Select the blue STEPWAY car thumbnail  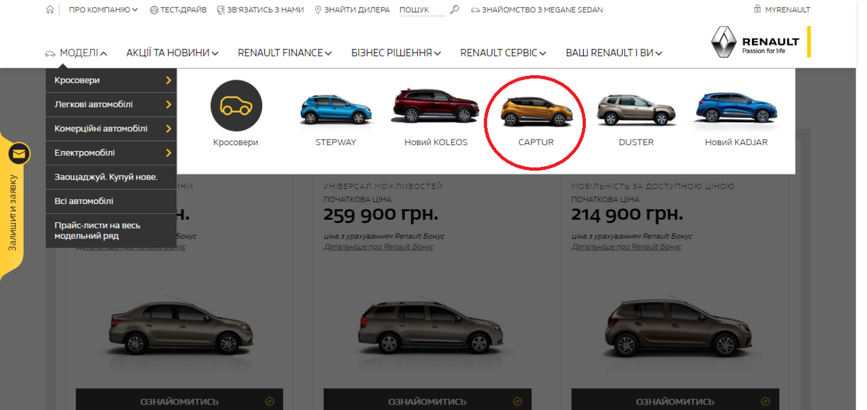tap(335, 110)
